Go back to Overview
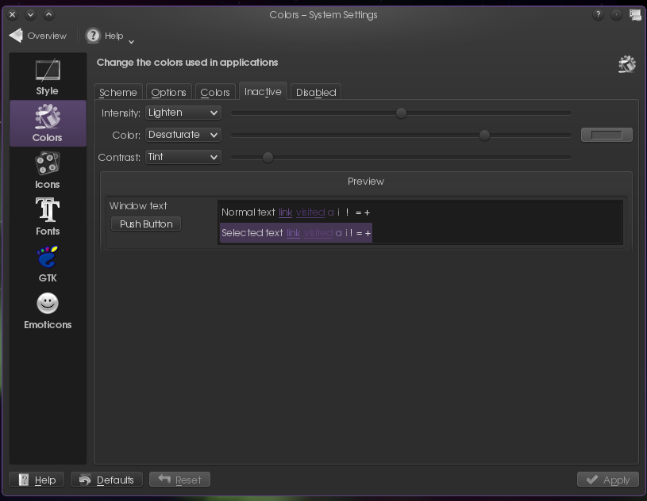Viewport: 647px width, 501px height. pyautogui.click(x=38, y=36)
